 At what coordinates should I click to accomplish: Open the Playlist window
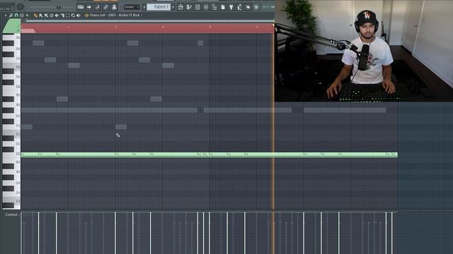point(180,7)
